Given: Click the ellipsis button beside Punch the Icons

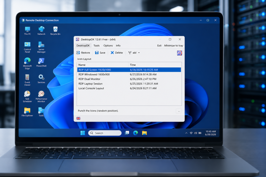Looking at the screenshot, I should 179,111.
